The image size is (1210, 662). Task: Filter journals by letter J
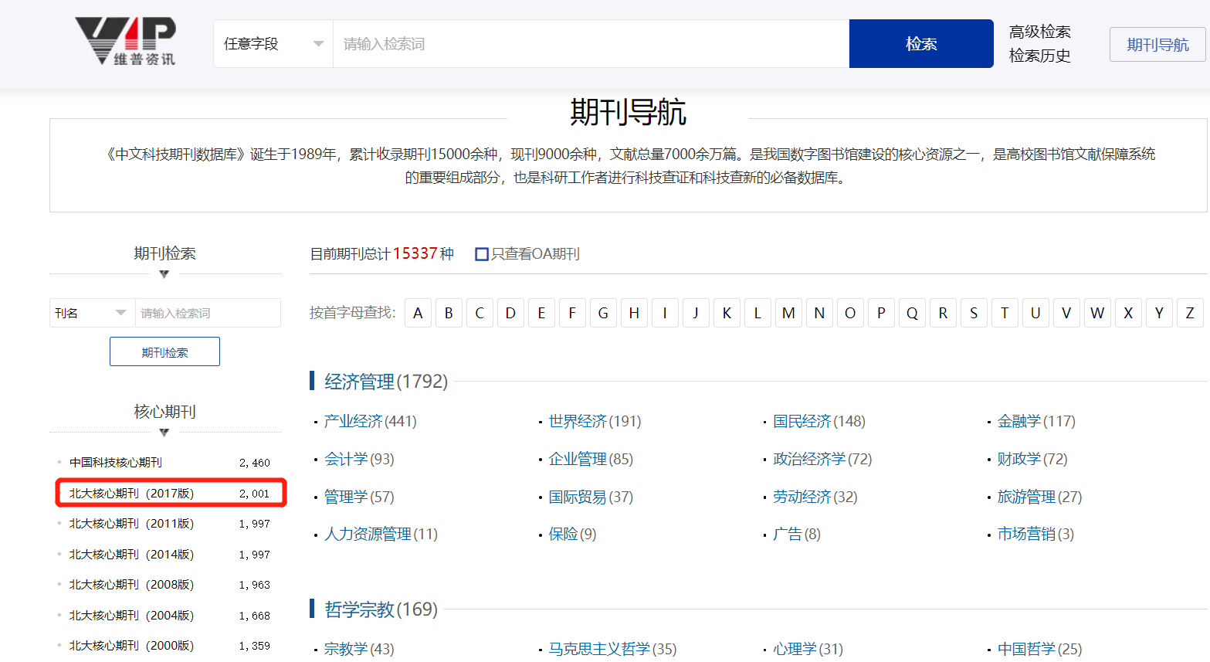click(x=696, y=313)
